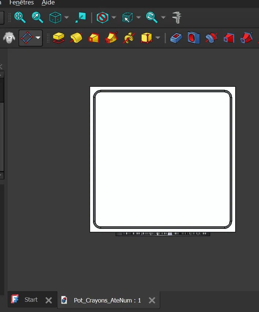Open the draw style dropdown arrow
Screen dimensions: 259x312
click(x=114, y=18)
